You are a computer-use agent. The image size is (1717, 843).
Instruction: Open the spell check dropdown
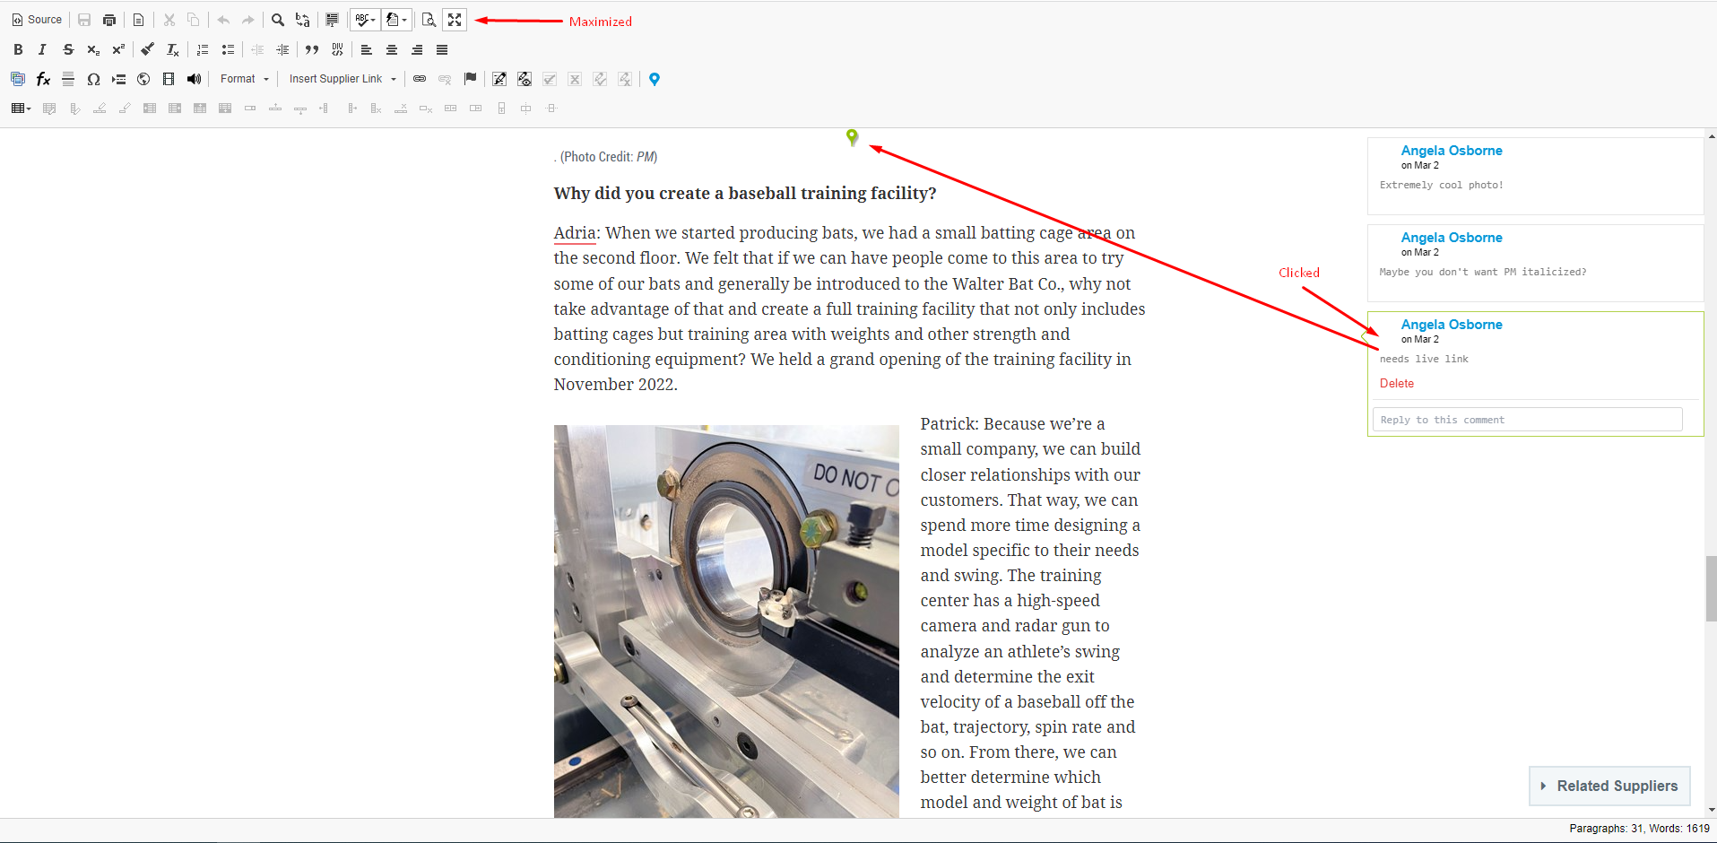365,20
